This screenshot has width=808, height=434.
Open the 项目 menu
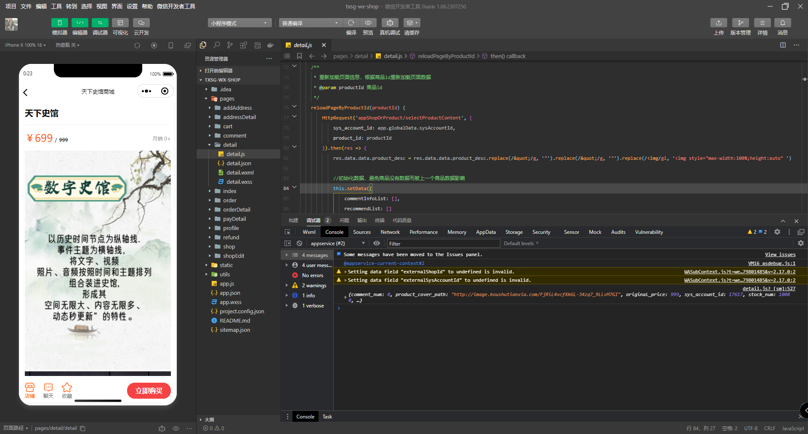[11, 6]
